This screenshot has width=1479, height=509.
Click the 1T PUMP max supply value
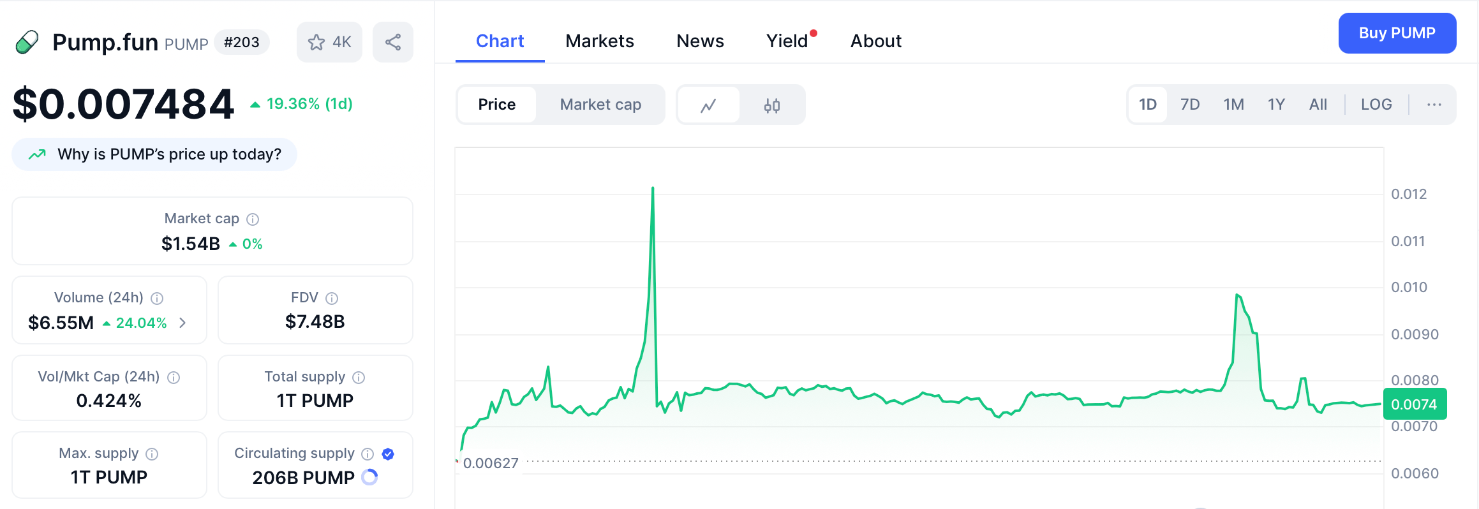coord(109,477)
